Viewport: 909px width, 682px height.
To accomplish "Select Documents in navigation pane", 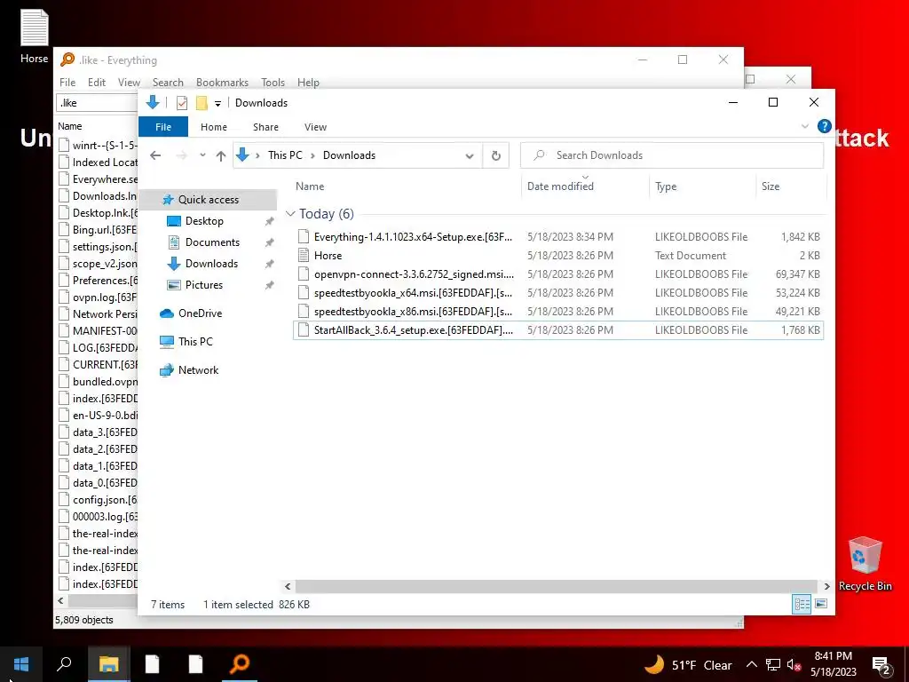I will [212, 242].
